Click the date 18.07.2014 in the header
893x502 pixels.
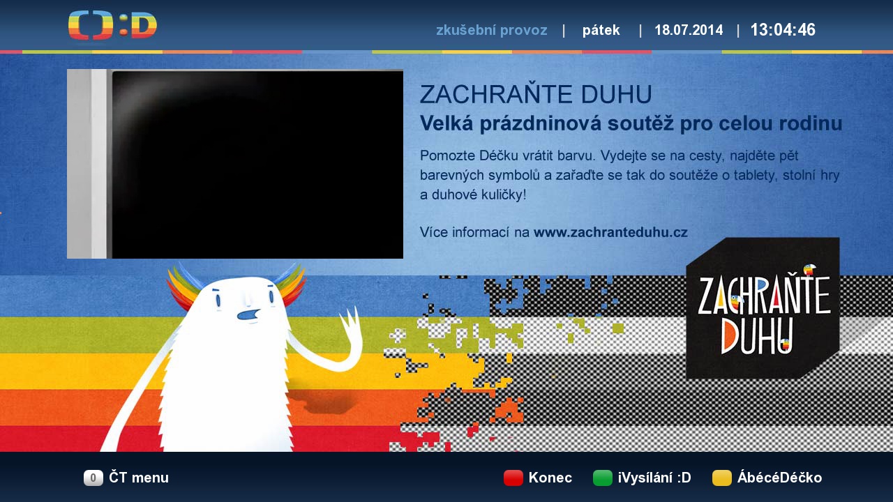click(x=689, y=30)
